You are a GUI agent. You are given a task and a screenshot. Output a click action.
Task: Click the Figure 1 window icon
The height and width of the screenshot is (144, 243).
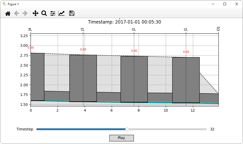click(x=4, y=4)
